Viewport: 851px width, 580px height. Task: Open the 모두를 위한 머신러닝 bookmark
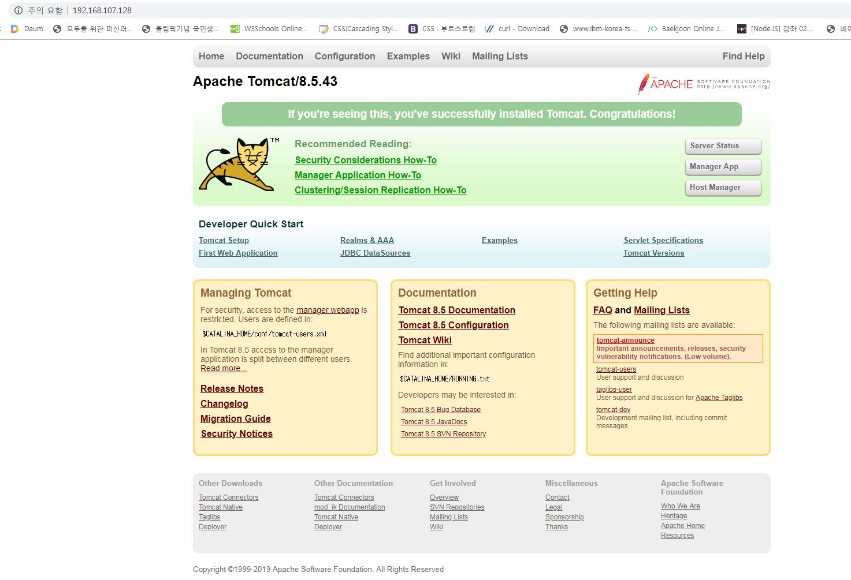(x=92, y=29)
